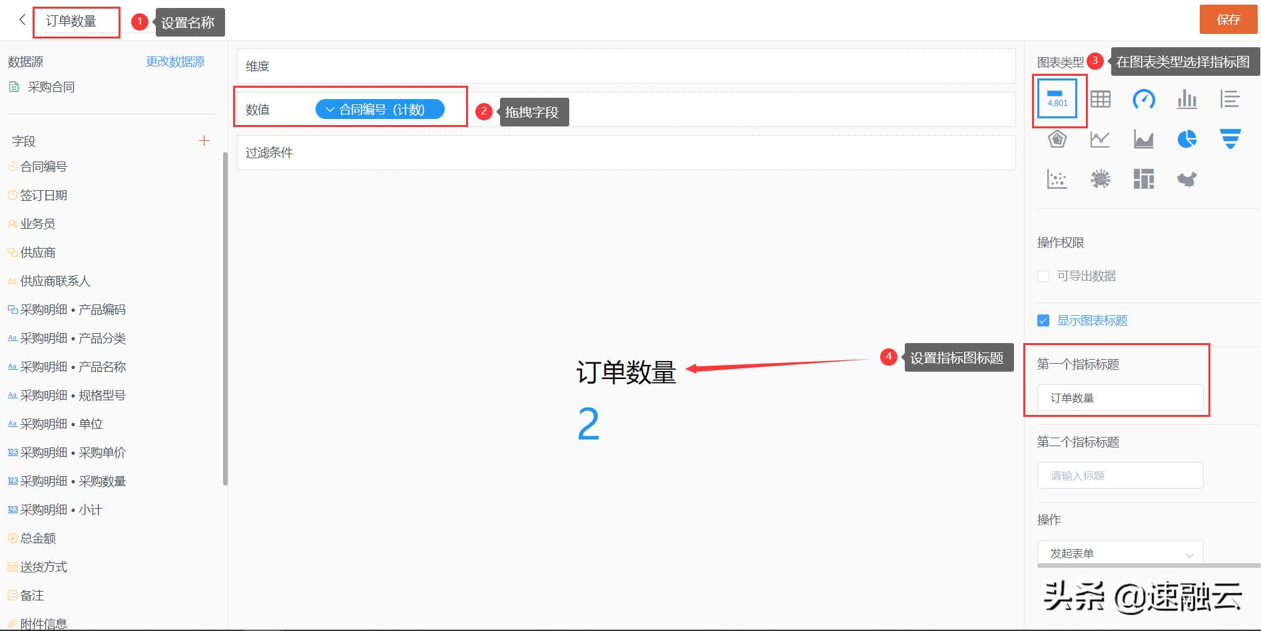
Task: Add a new field with plus icon
Action: pyautogui.click(x=204, y=141)
